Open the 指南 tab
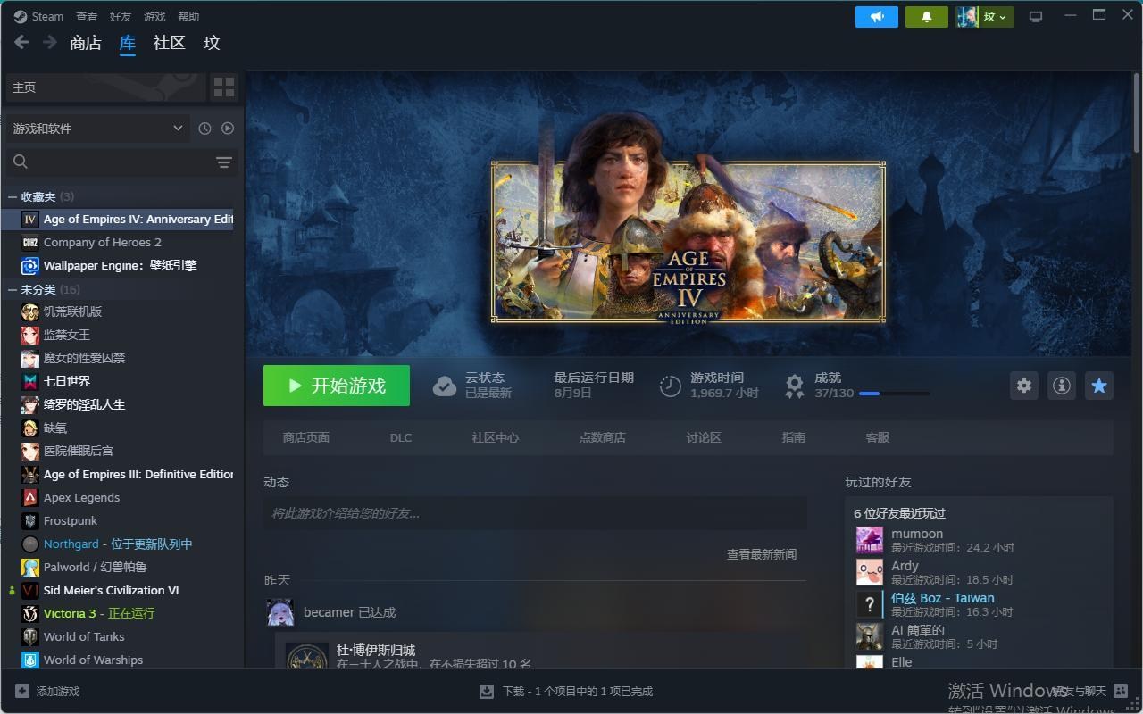 coord(794,437)
